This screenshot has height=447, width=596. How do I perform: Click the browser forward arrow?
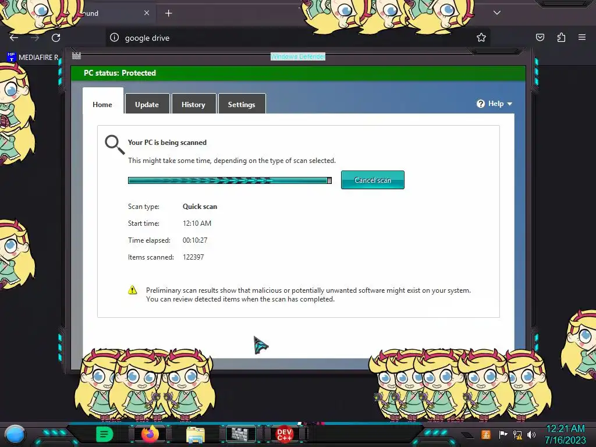tap(35, 38)
